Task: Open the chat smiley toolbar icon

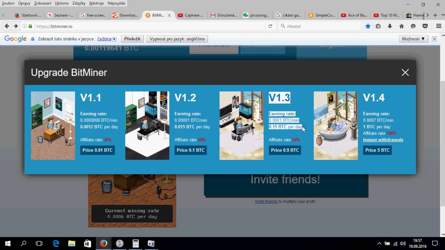Action: 413,26
